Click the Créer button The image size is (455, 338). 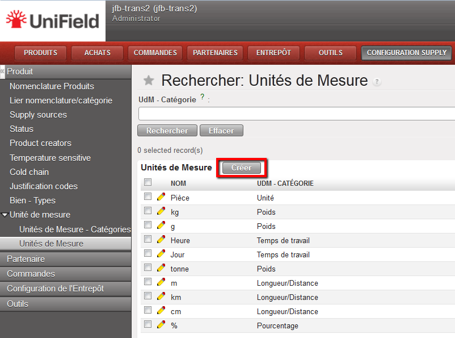pos(242,168)
